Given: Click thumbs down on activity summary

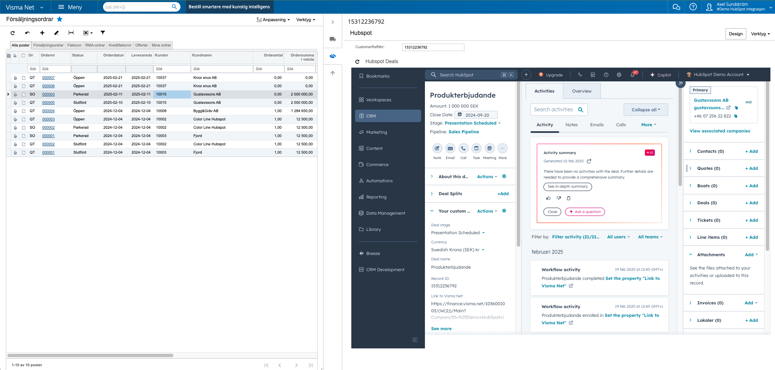Looking at the screenshot, I should tap(559, 198).
